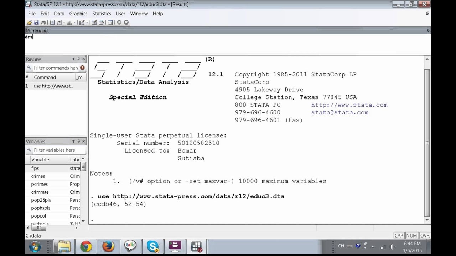Click the Label column header in Variables

[75, 160]
